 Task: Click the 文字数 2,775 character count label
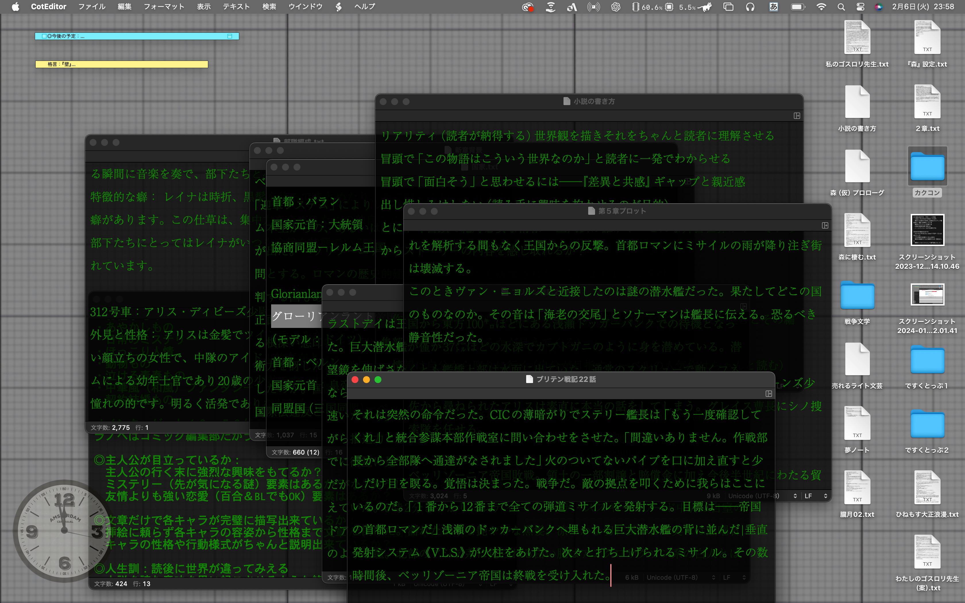pos(110,428)
